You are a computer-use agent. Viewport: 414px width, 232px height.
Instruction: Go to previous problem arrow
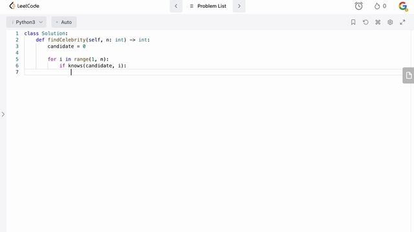click(x=176, y=6)
